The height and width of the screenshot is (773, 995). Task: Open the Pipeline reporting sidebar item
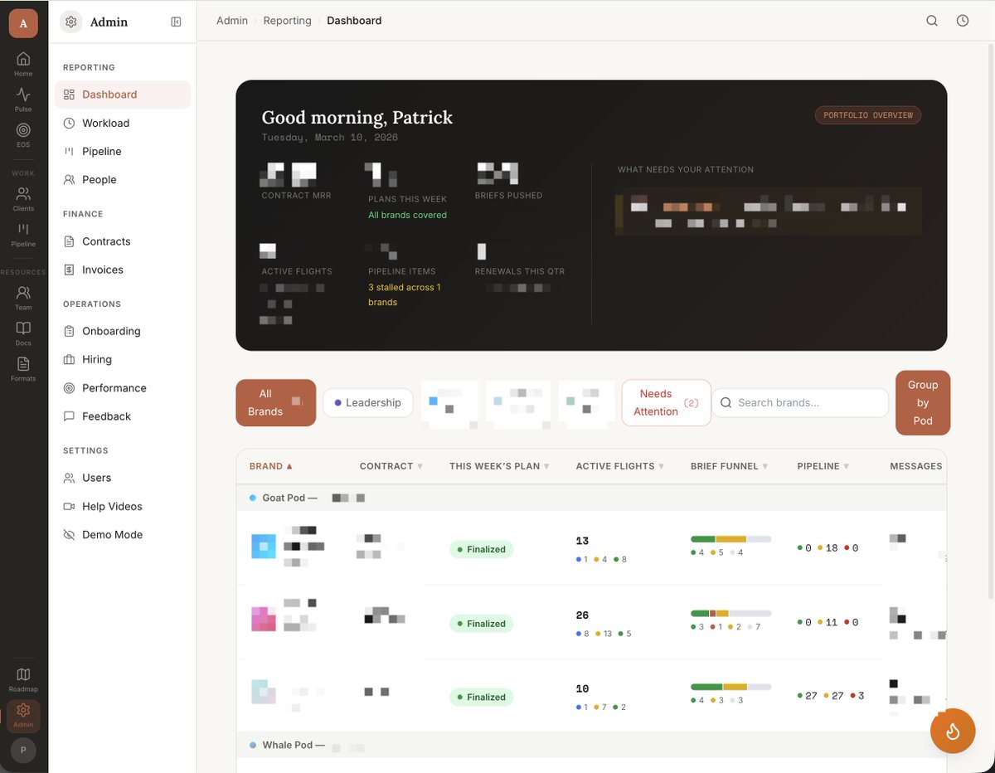[123, 151]
